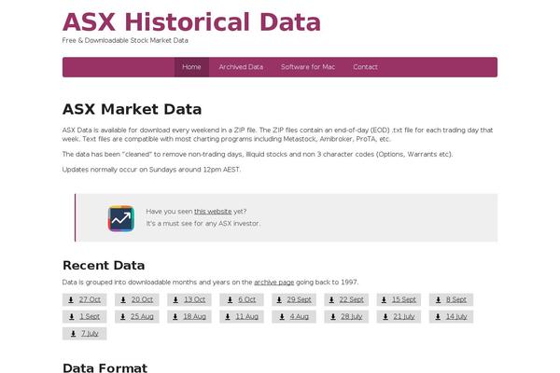
Task: Open the Home navigation tab
Action: (x=191, y=67)
